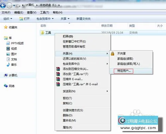Image resolution: width=166 pixels, height=134 pixels.
Task: Click 计算机 in the address bar
Action: pos(30,5)
